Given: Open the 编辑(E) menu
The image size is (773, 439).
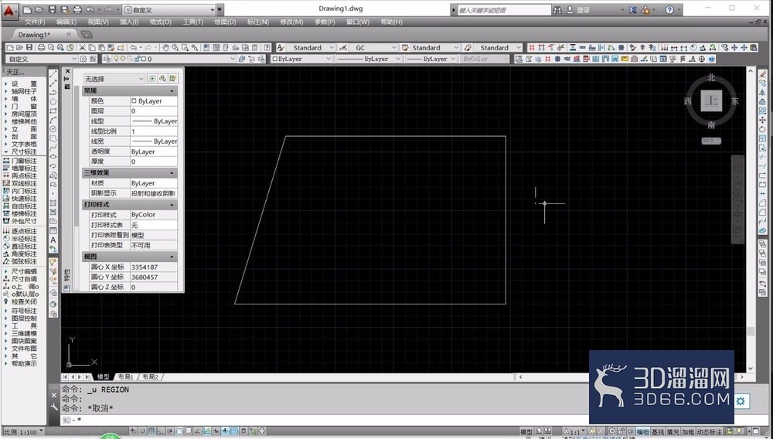Looking at the screenshot, I should [66, 22].
